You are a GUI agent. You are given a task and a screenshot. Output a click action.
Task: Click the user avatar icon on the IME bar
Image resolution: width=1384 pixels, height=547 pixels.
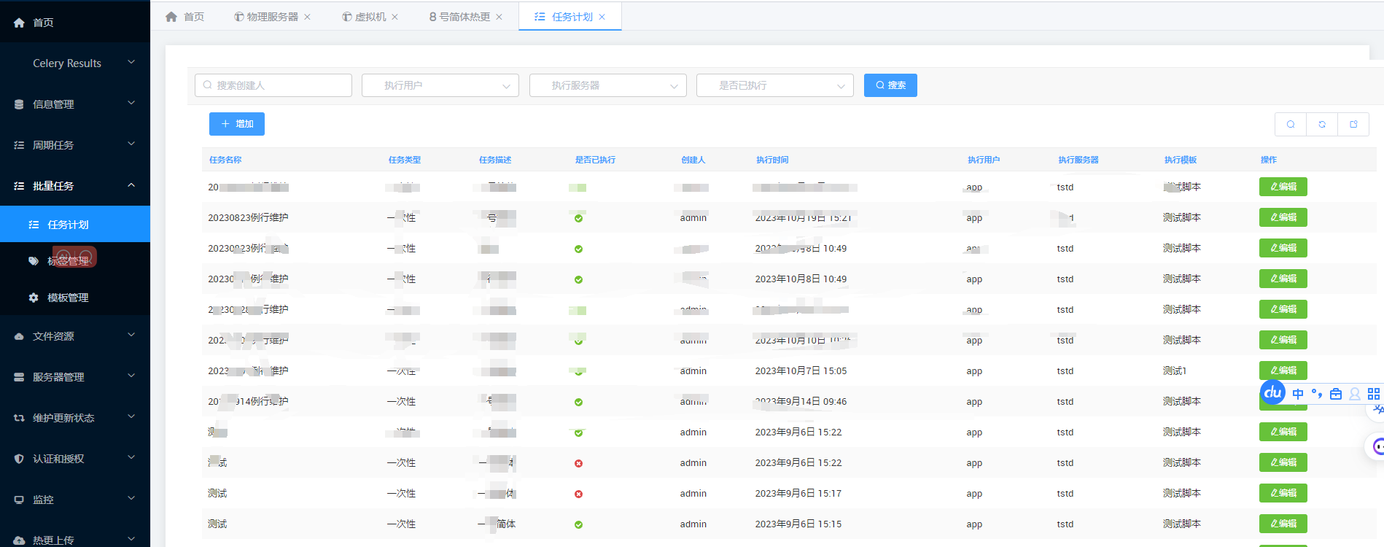pos(1355,394)
